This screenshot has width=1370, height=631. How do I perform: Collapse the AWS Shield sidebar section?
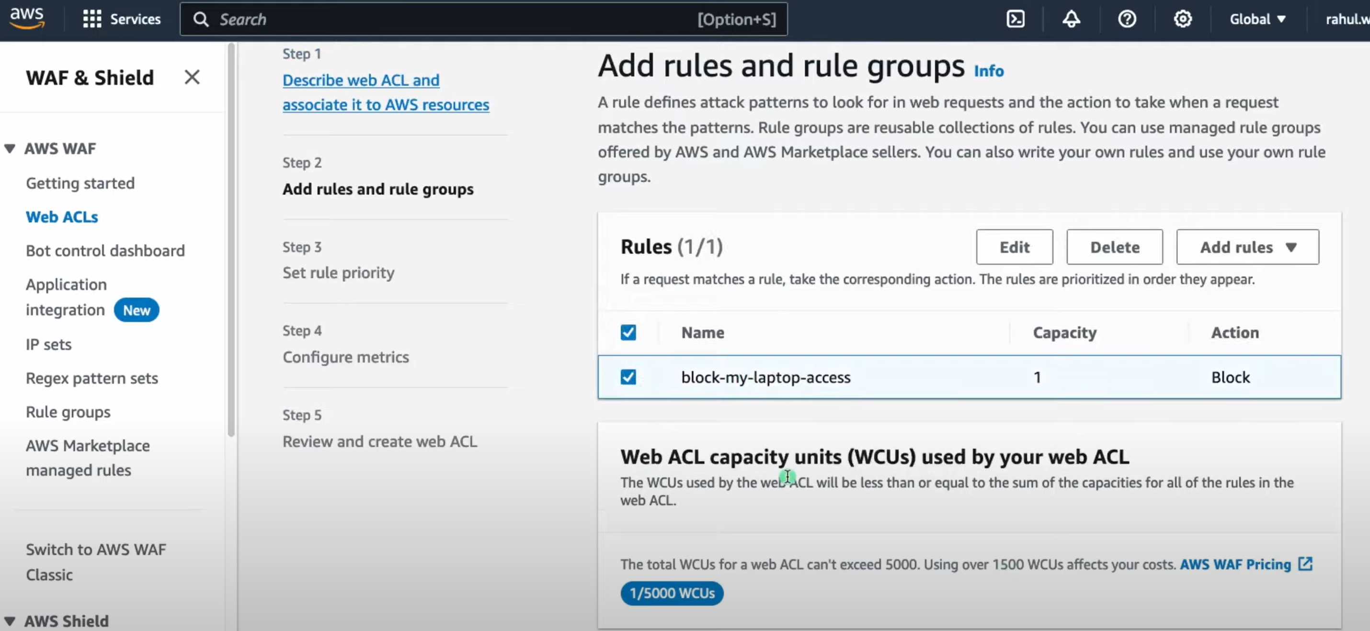[x=10, y=620]
